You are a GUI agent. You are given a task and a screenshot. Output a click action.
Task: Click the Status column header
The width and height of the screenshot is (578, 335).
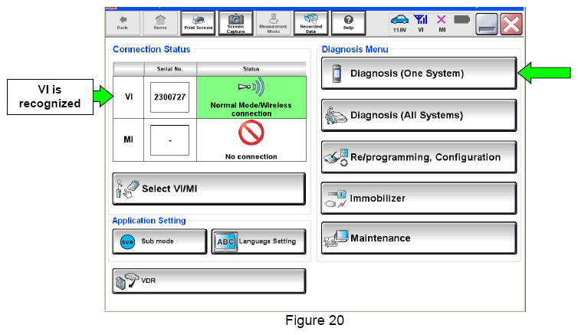pos(251,69)
